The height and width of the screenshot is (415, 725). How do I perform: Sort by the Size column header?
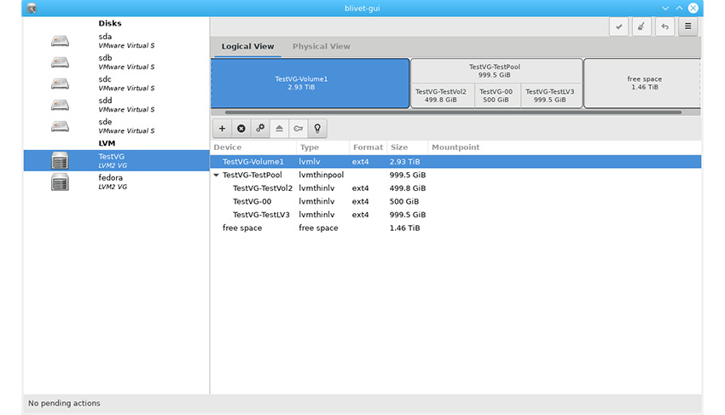(400, 147)
